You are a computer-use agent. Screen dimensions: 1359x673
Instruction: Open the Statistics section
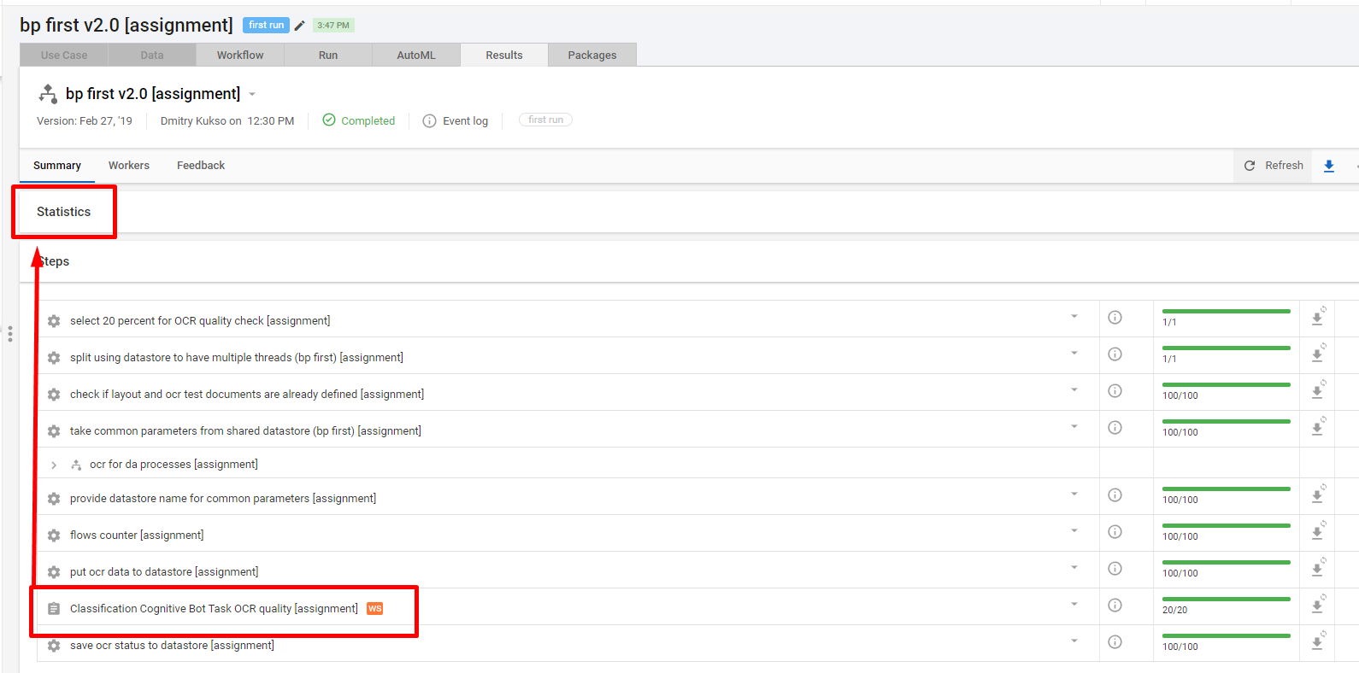[x=63, y=212]
